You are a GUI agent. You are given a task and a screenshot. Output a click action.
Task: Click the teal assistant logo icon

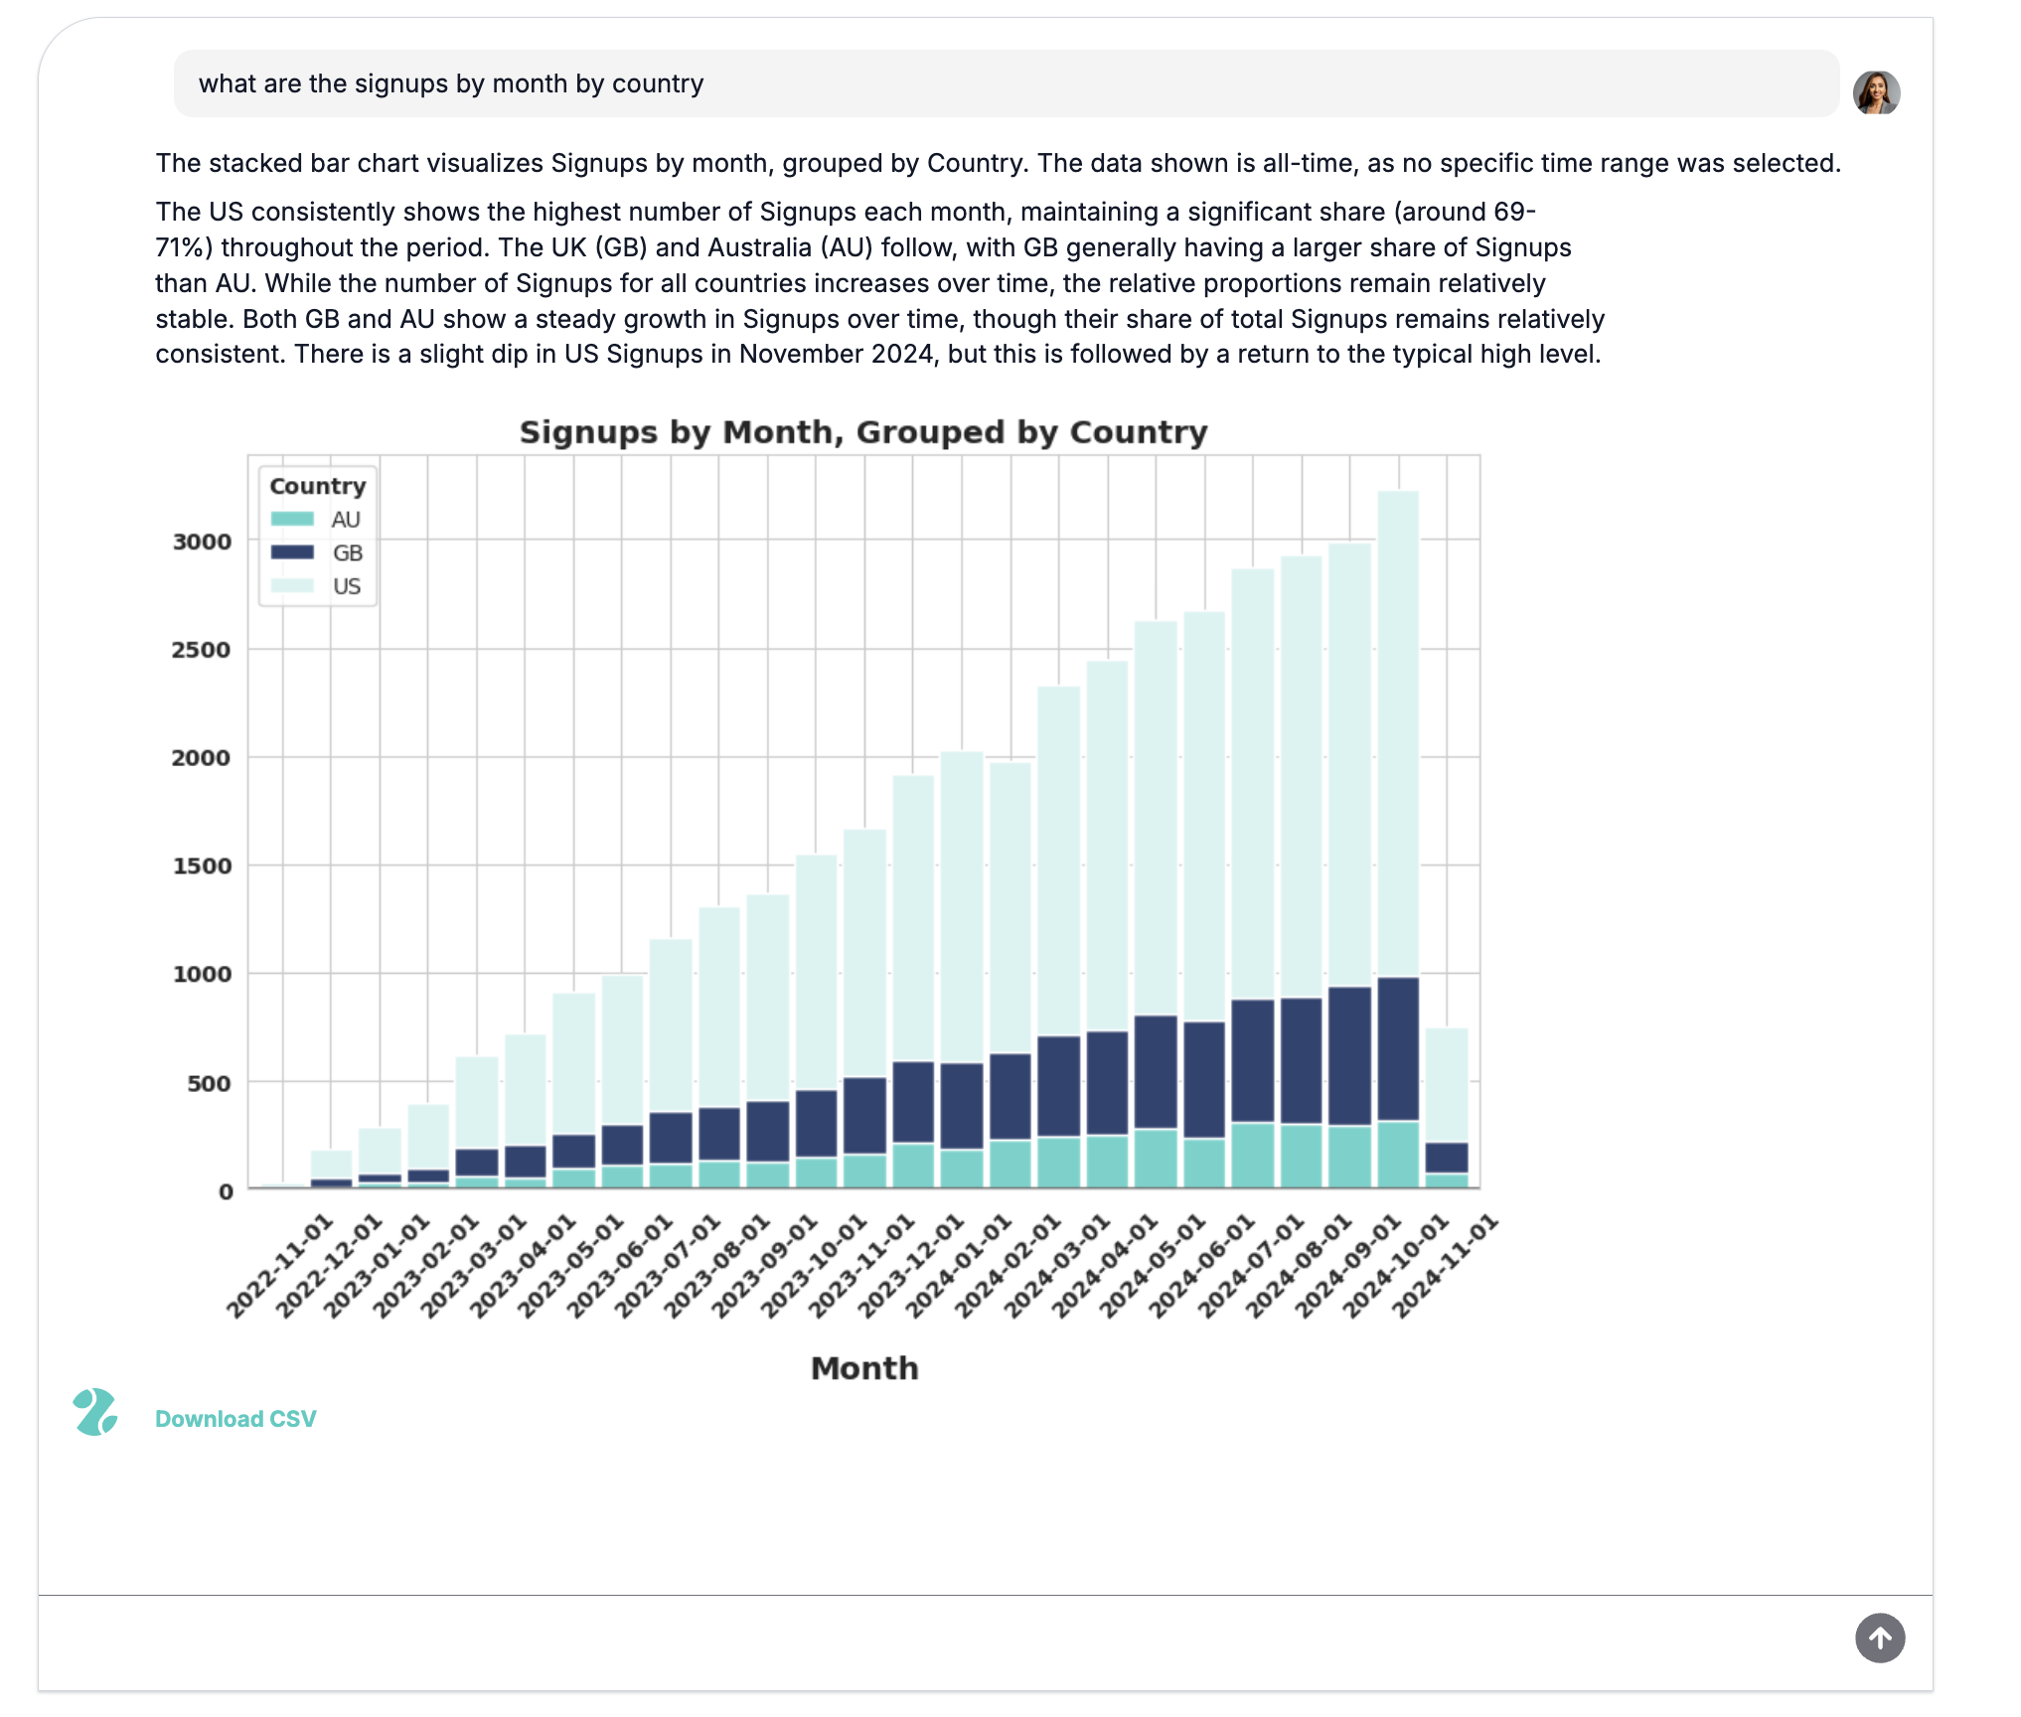95,1412
